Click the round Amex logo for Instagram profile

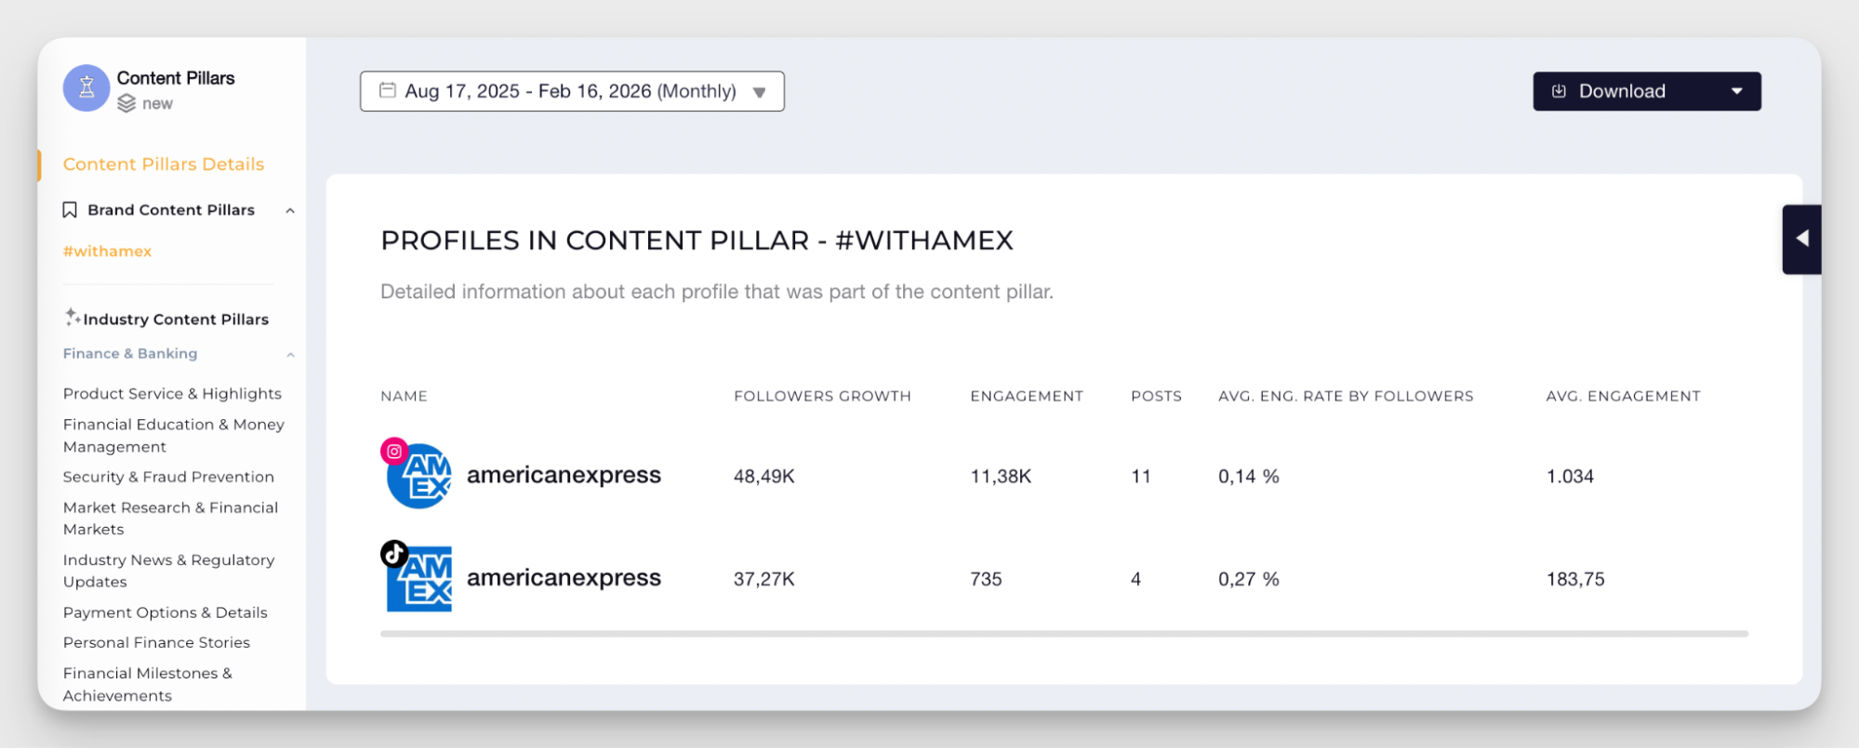tap(419, 476)
